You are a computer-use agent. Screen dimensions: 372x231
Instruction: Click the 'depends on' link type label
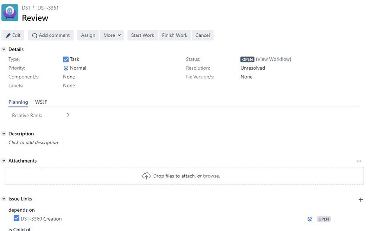[x=22, y=210]
